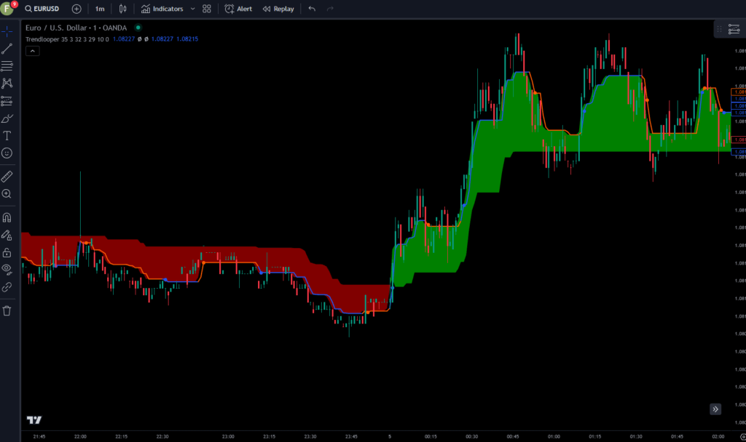Open the user profile avatar menu
The width and height of the screenshot is (746, 442).
coord(7,8)
